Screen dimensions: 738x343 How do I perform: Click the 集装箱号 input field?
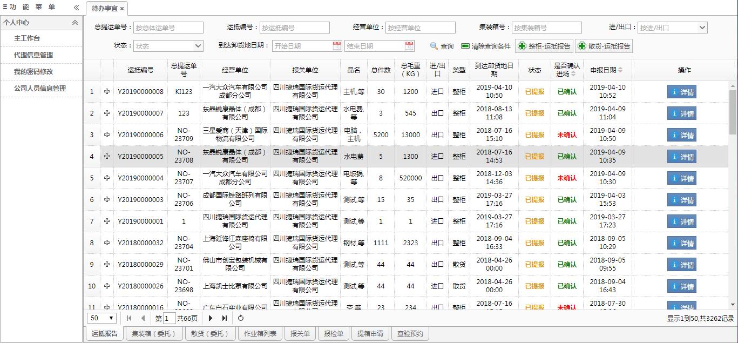(546, 28)
